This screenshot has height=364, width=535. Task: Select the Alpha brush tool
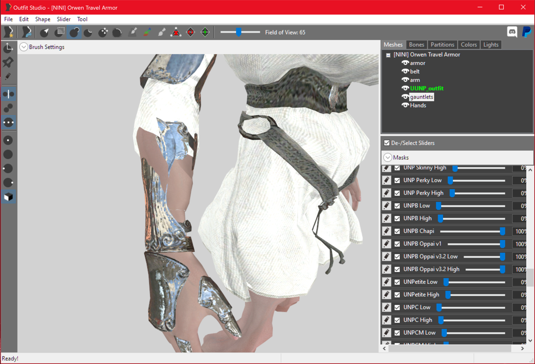(161, 32)
